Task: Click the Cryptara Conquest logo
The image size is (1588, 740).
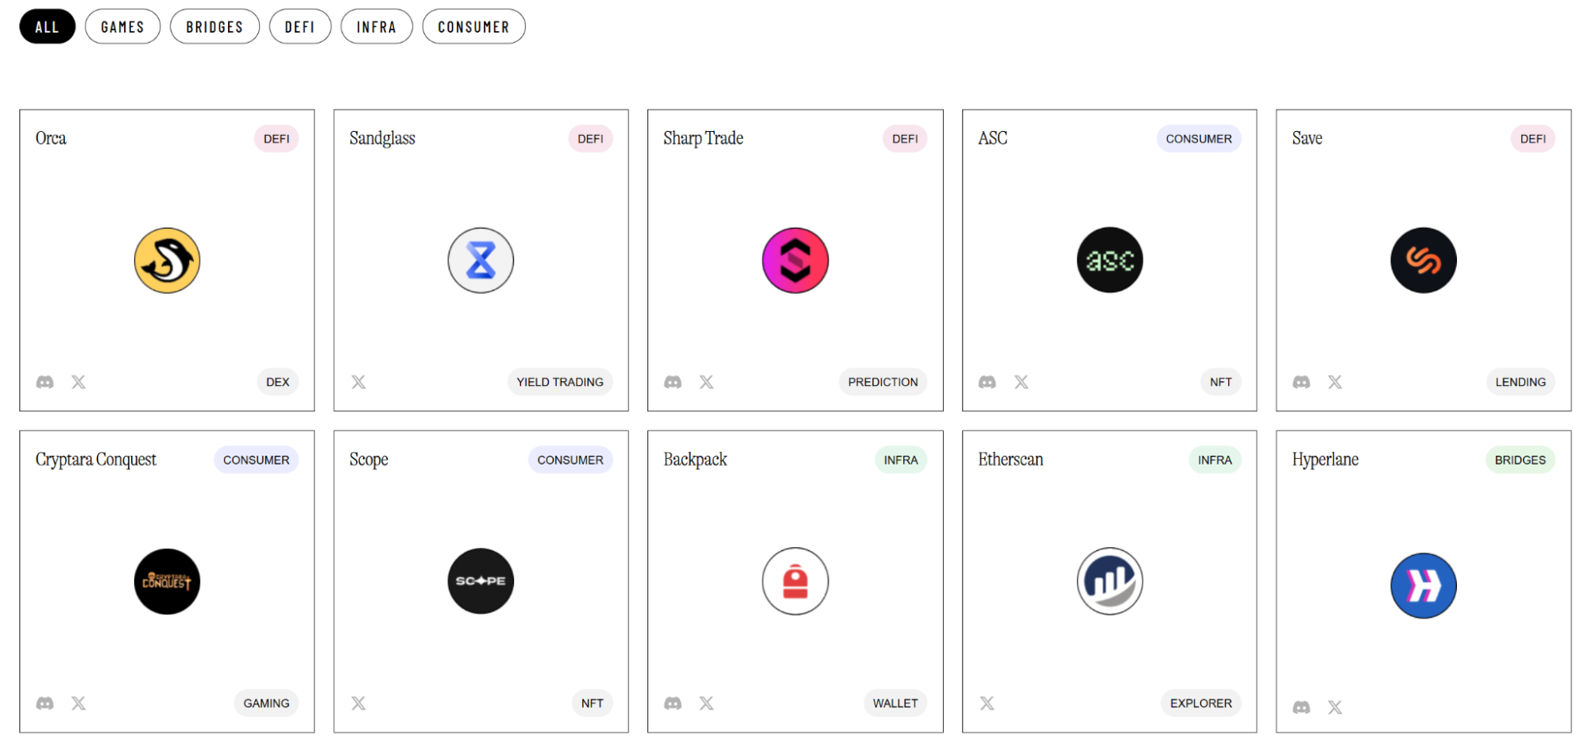Action: 167,581
